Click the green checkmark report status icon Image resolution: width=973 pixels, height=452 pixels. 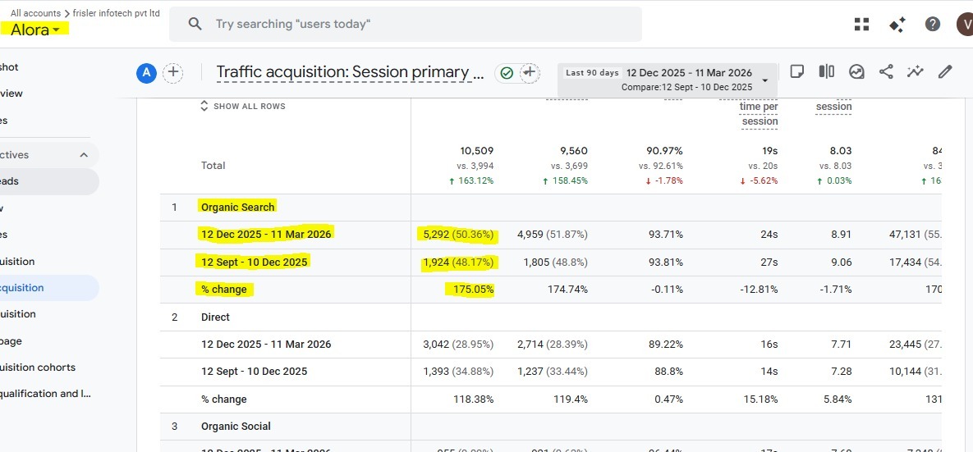507,73
